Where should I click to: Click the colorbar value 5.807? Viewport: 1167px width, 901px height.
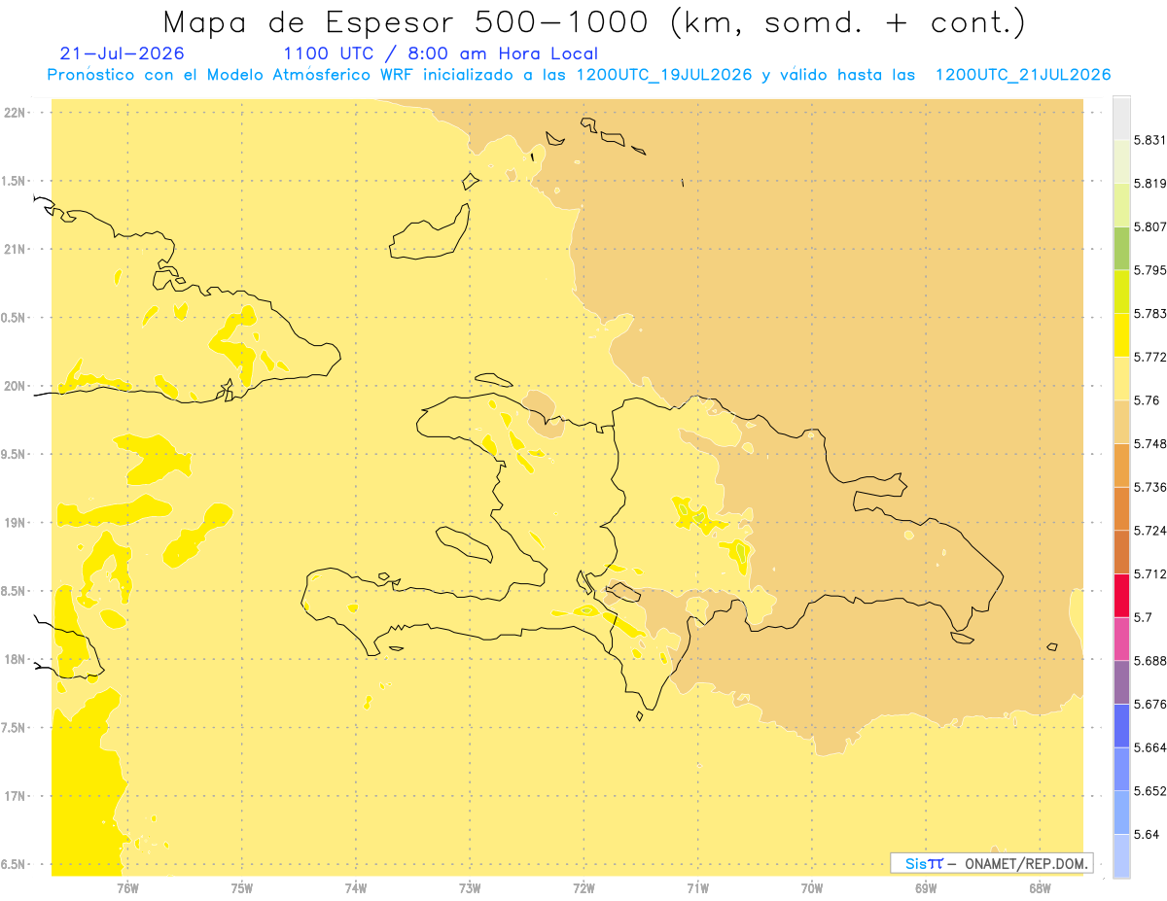click(1149, 226)
